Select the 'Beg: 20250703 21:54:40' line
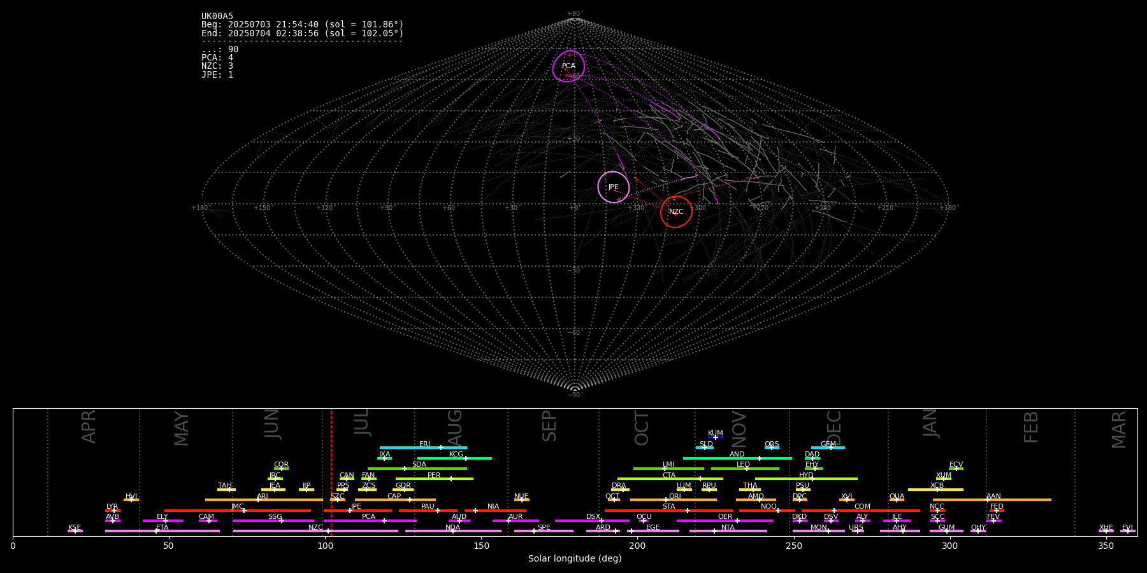Screen dimensions: 1147x573 [303, 25]
